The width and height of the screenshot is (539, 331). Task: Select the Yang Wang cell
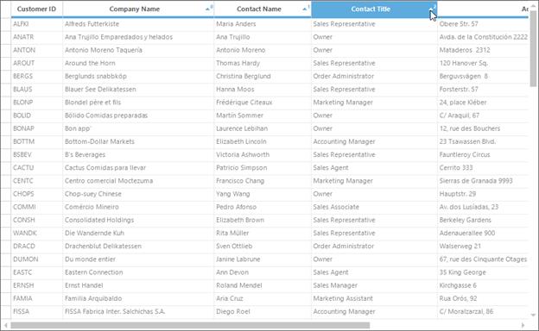click(263, 194)
